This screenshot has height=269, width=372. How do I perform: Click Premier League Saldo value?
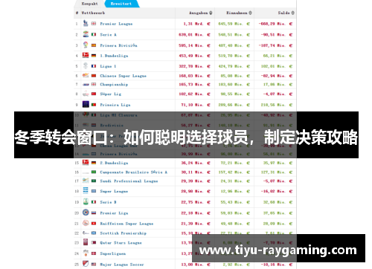(275, 24)
